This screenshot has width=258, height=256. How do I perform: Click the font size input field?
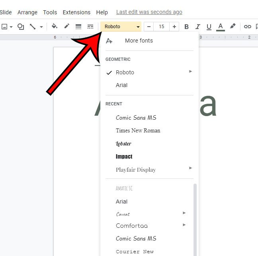[161, 27]
